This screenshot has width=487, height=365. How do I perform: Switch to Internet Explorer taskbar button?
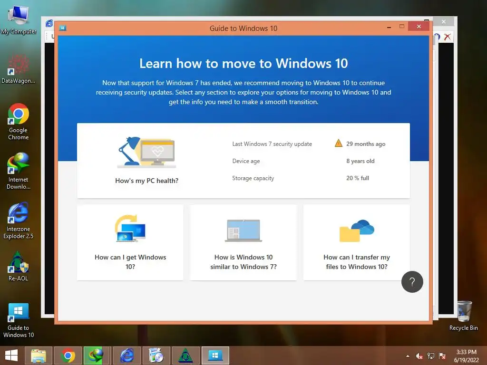[x=127, y=355]
